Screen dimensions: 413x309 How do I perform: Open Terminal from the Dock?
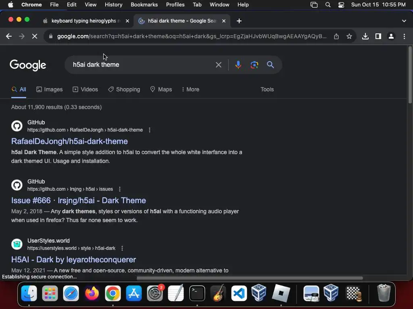pos(197,293)
